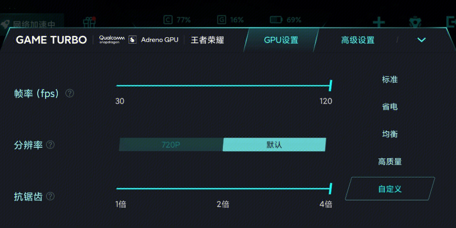Click the plus icon in top bar
Screen dimensions: 456x228
click(x=379, y=23)
